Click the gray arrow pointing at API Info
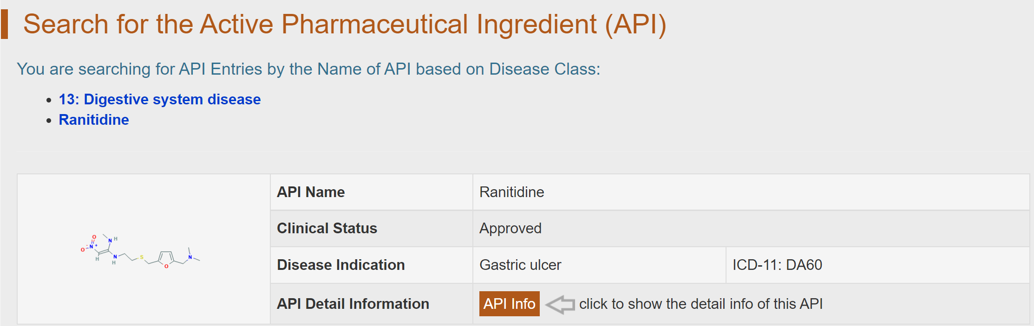1034x326 pixels. [x=560, y=304]
